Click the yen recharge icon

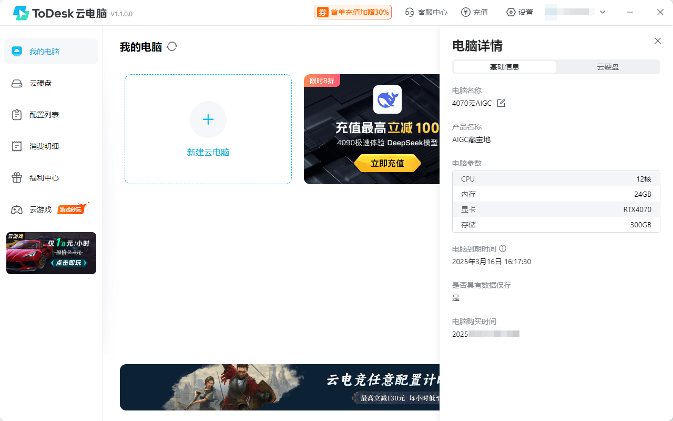465,12
